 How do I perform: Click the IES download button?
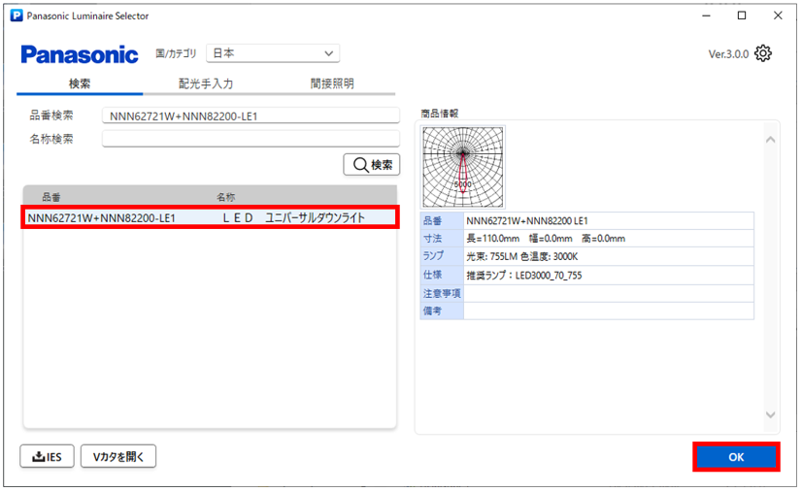tap(48, 456)
